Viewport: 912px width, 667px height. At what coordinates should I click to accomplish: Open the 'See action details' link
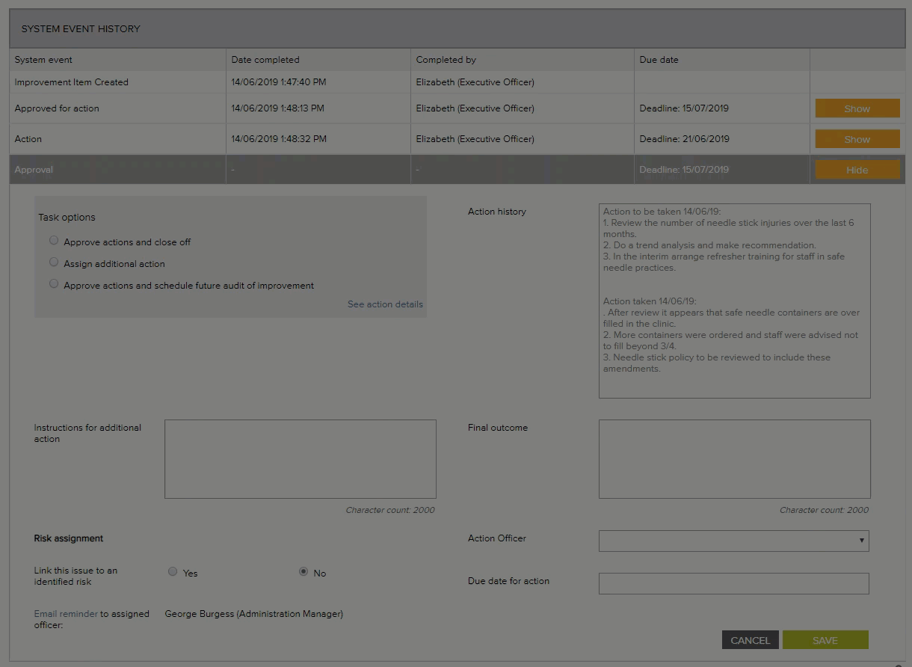coord(385,304)
